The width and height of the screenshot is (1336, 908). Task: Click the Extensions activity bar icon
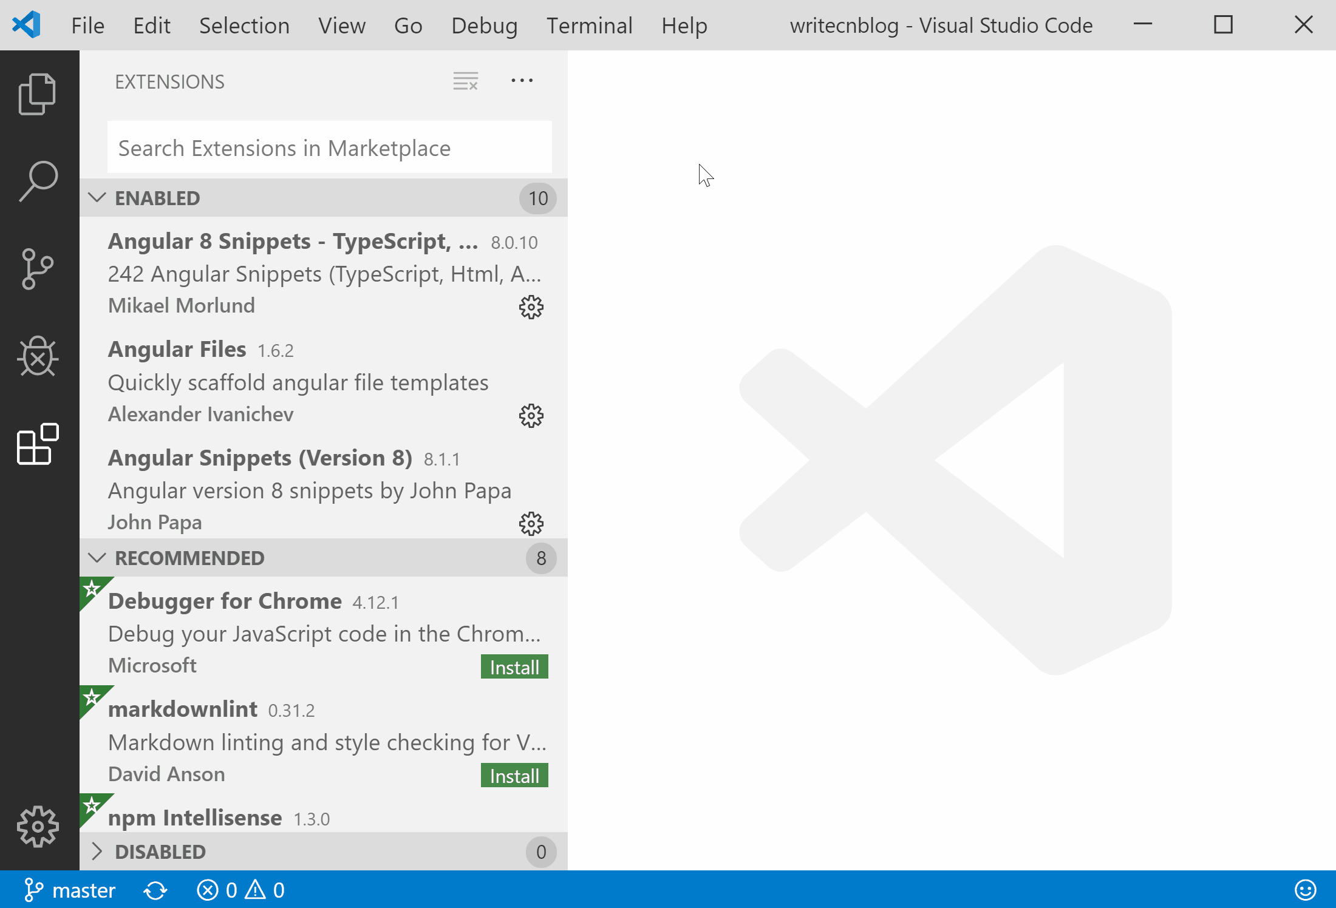point(38,444)
